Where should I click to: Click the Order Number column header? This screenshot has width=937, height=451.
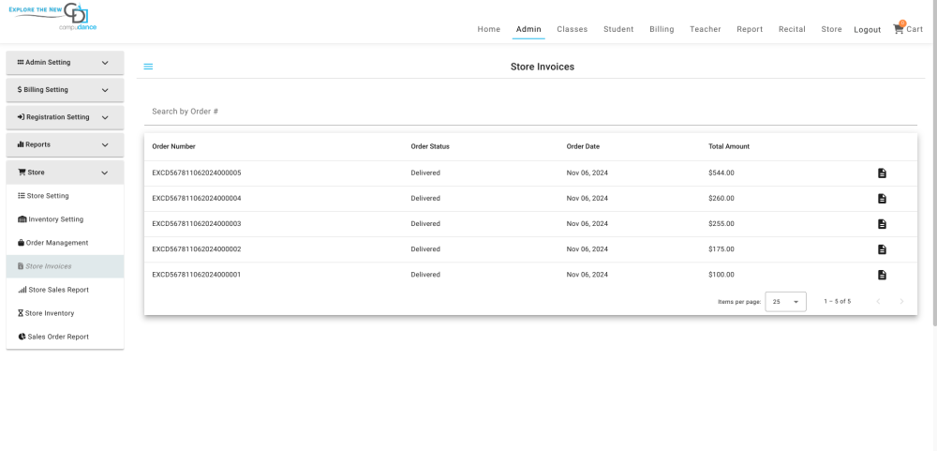click(174, 146)
